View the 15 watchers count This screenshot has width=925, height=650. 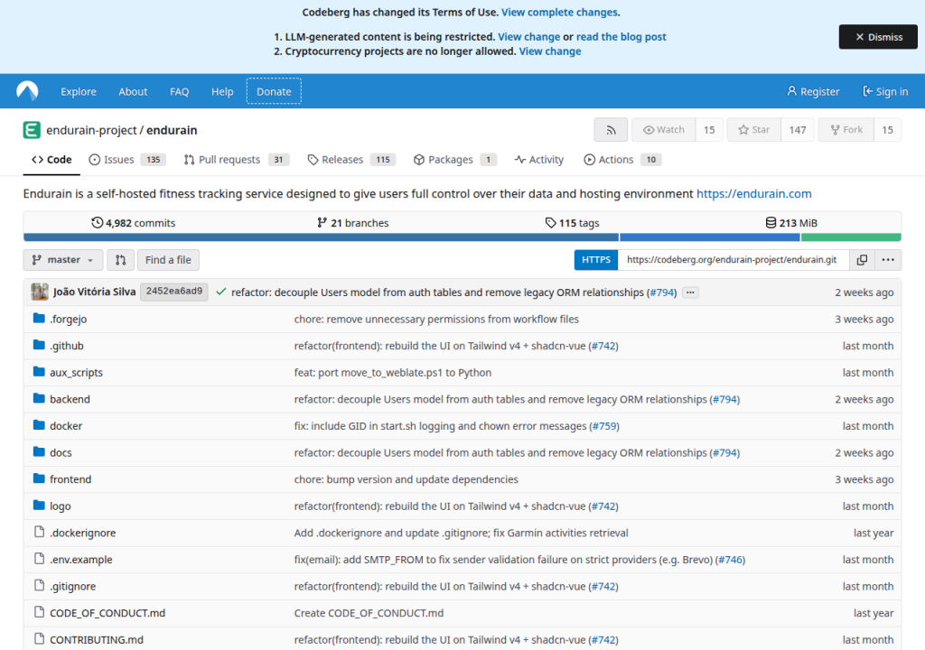(x=709, y=130)
